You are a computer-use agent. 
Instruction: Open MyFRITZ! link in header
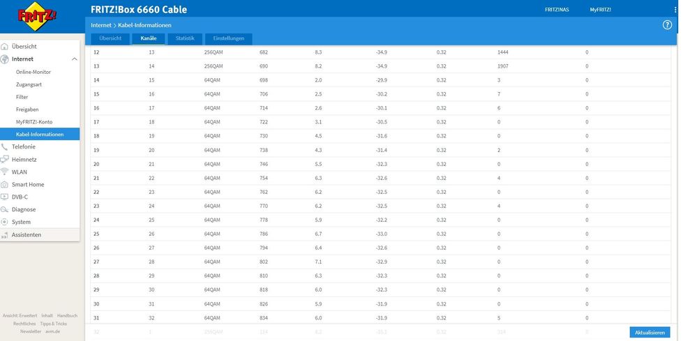pyautogui.click(x=601, y=9)
